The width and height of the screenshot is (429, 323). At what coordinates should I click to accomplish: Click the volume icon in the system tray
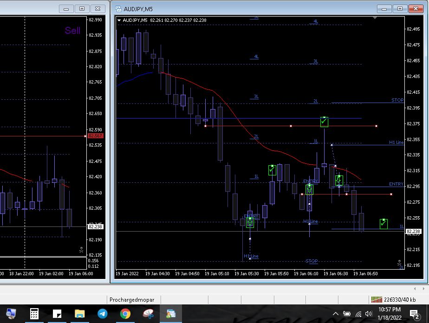pos(369,314)
